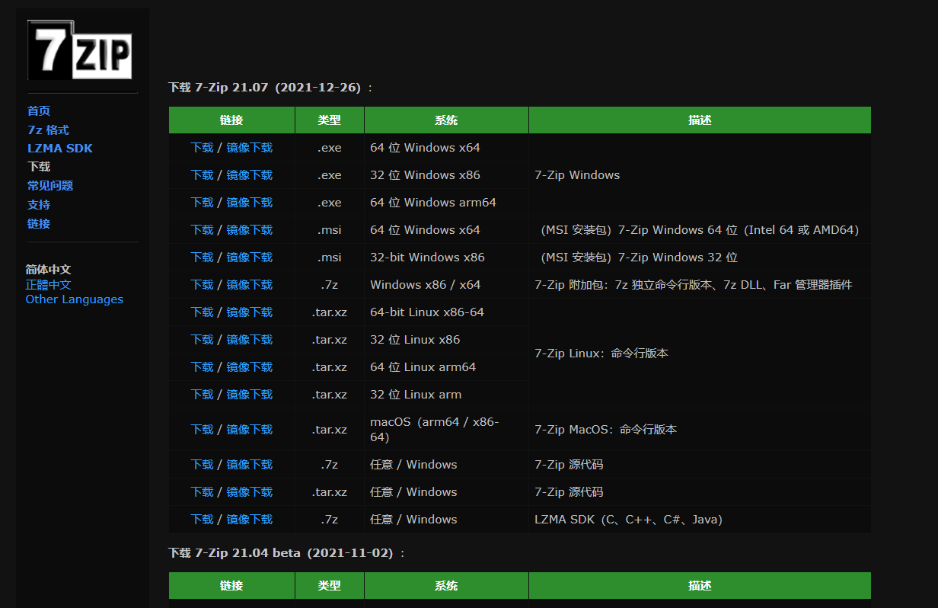Go to the LZMA SDK page

[x=60, y=149]
